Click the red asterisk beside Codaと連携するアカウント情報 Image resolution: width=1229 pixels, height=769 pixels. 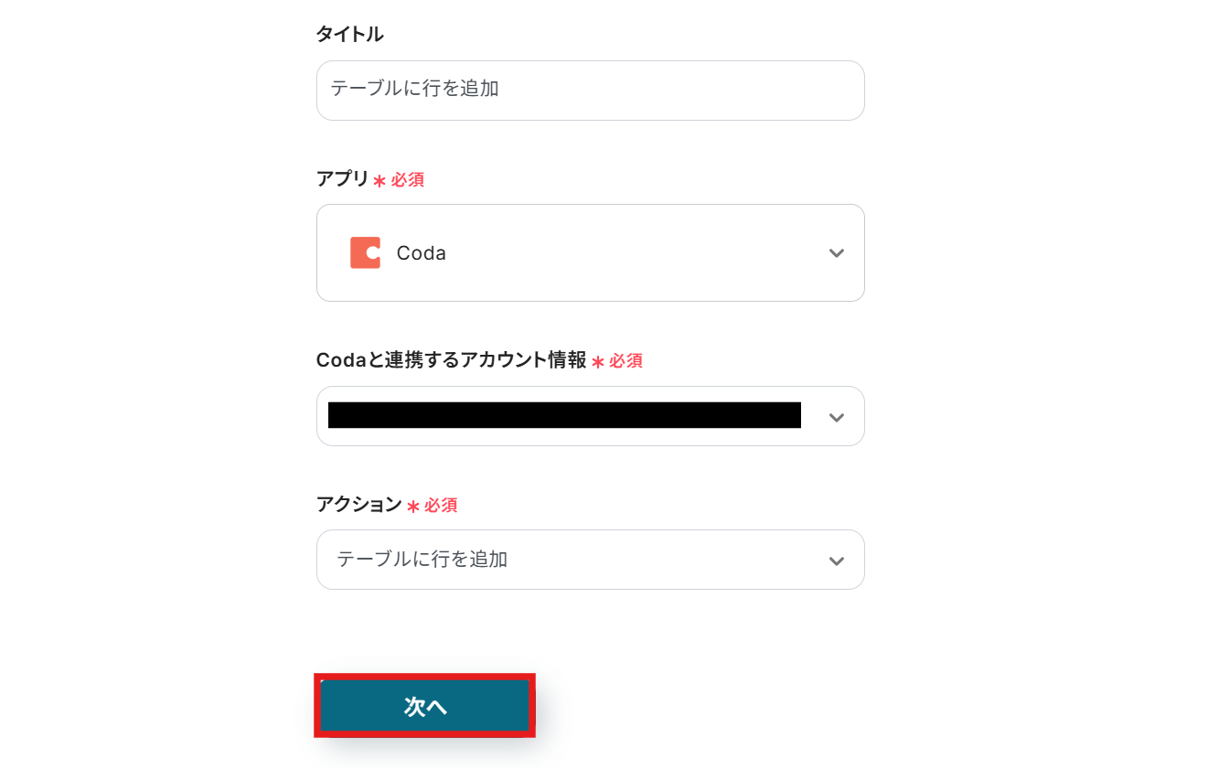598,362
